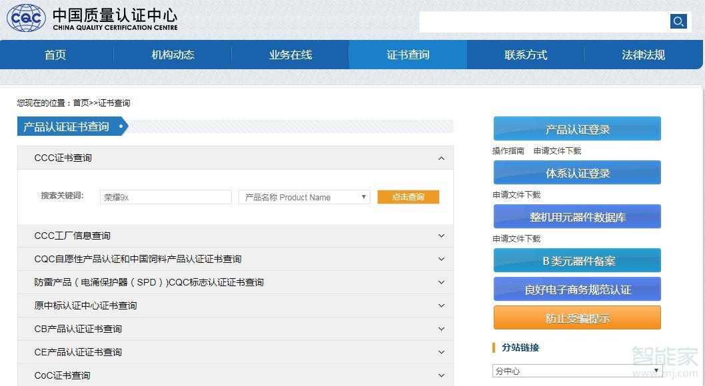Viewport: 705px width, 386px height.
Task: Select 首页 in the navigation bar
Action: (x=55, y=55)
